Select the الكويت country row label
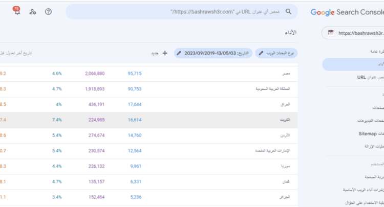This screenshot has width=384, height=207. click(x=285, y=120)
